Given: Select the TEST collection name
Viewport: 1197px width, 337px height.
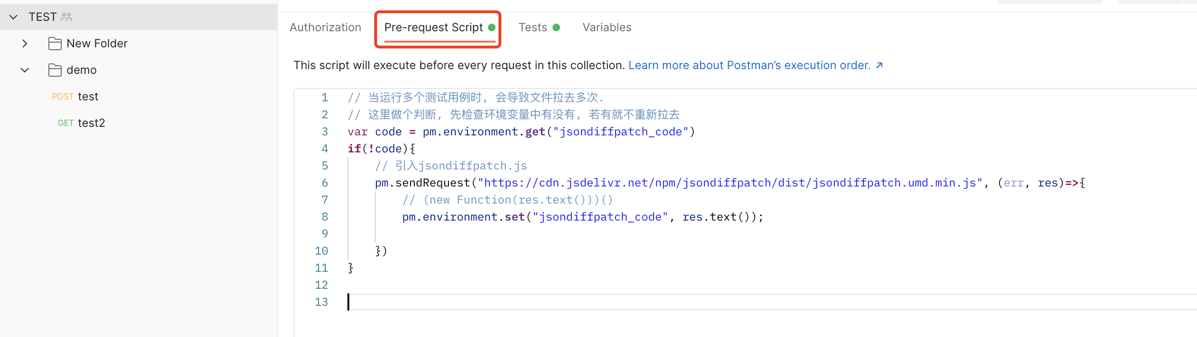Looking at the screenshot, I should coord(42,17).
